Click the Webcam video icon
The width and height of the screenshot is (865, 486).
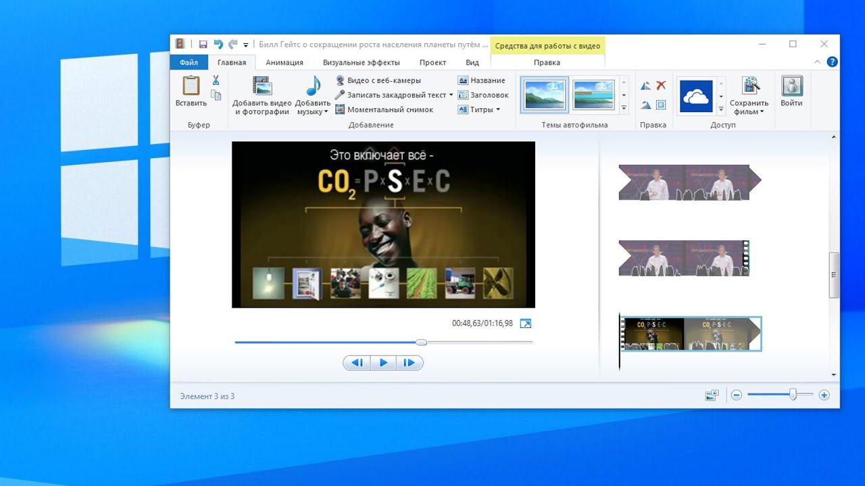tap(341, 80)
